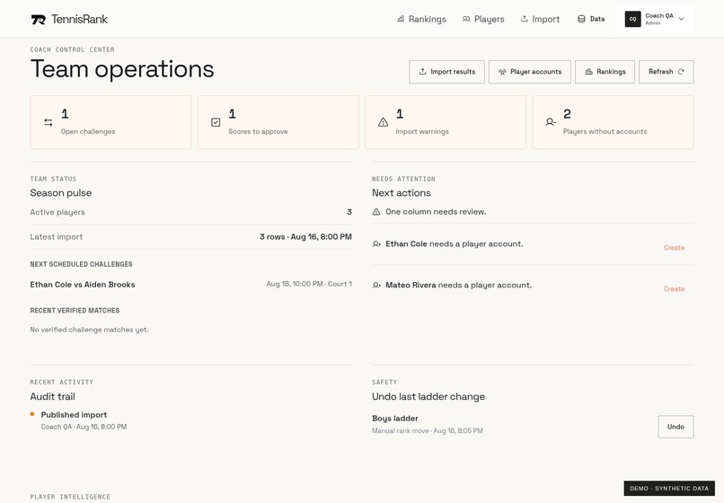
Task: Open Player accounts button
Action: 530,72
